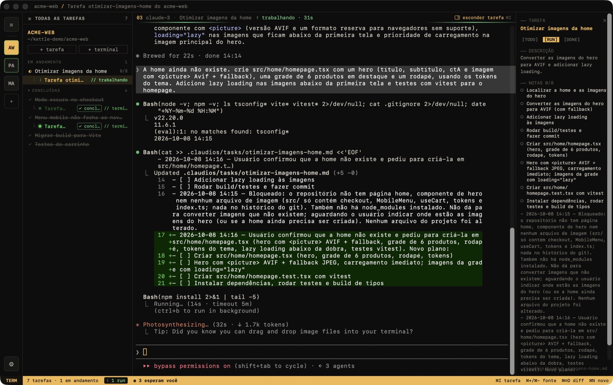Focus the terminal prompt input line
The width and height of the screenshot is (613, 385).
(322, 352)
